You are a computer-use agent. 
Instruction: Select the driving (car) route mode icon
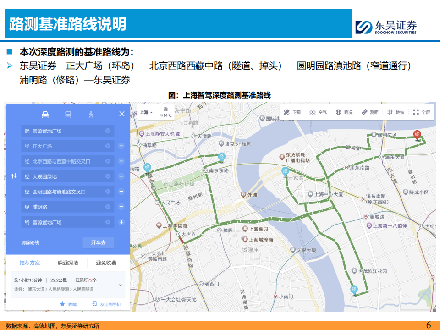[45, 114]
